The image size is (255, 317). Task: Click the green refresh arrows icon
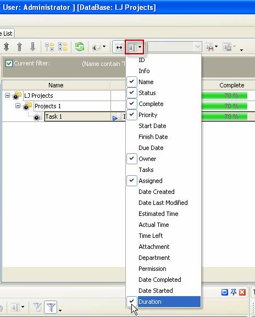80,47
